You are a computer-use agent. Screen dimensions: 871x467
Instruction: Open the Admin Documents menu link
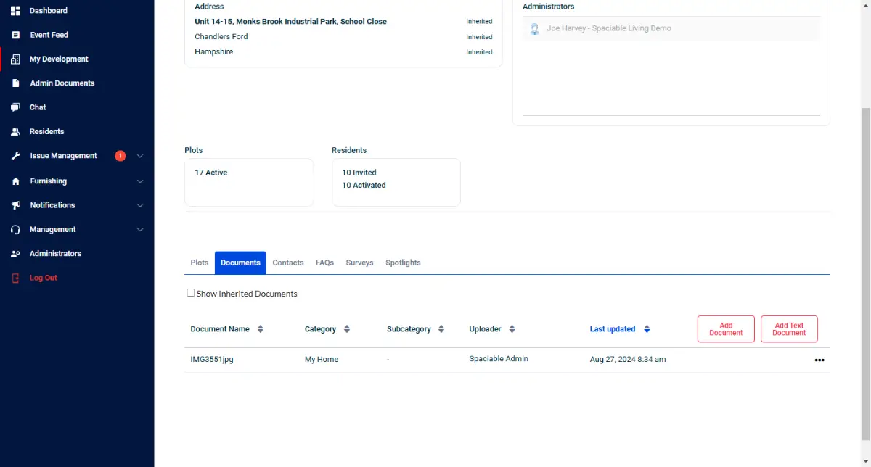click(62, 83)
